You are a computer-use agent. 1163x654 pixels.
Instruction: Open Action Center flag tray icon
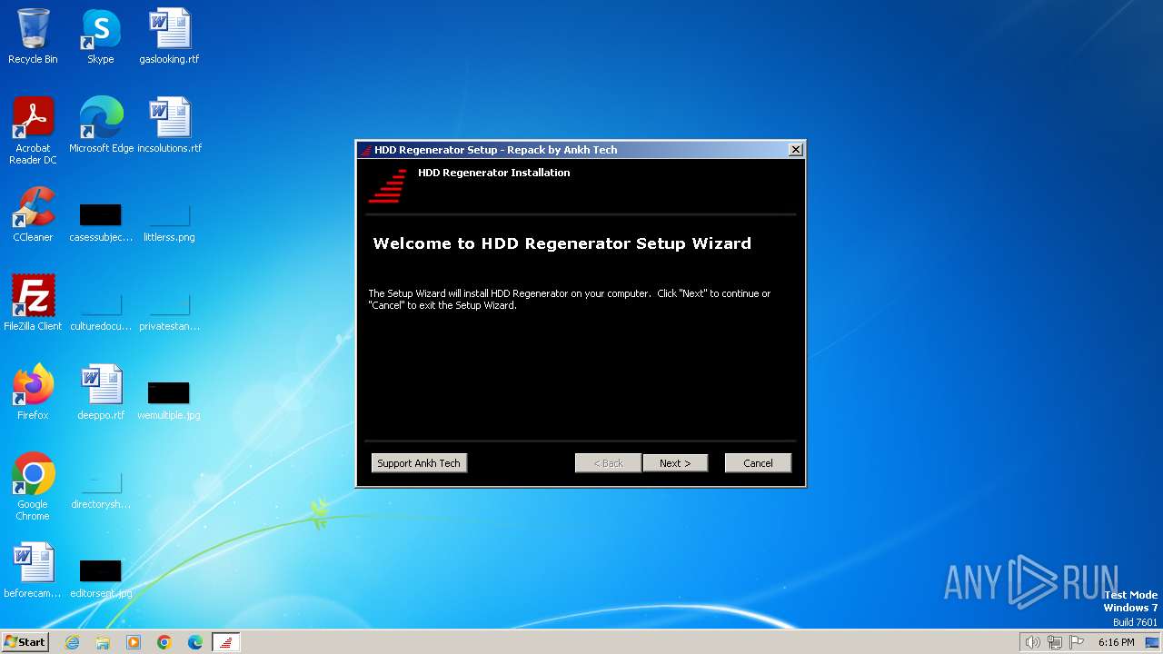tap(1077, 642)
